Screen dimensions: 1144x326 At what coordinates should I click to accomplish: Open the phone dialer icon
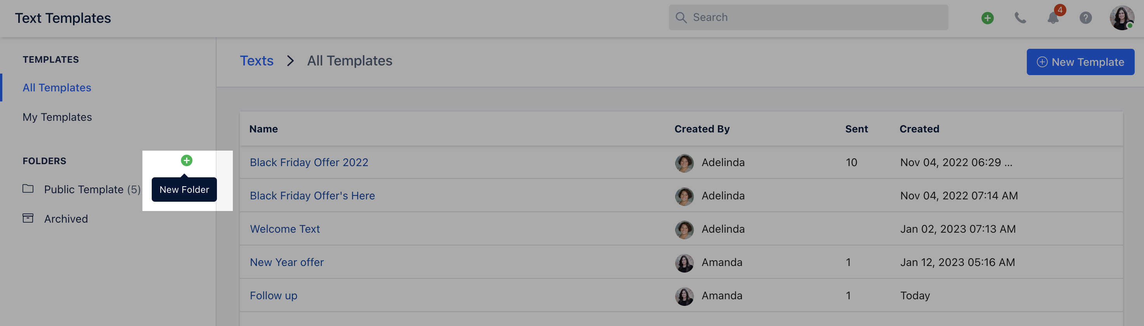[1020, 18]
